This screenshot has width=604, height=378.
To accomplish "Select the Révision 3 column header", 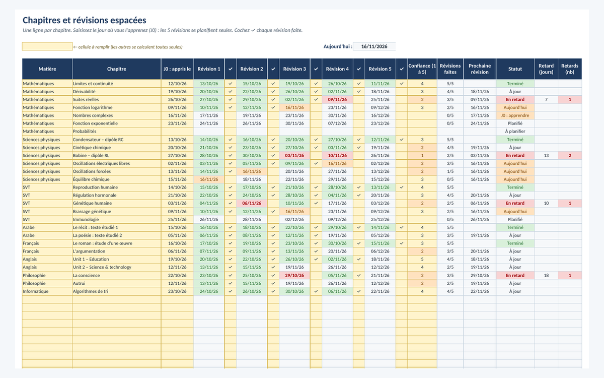I will pyautogui.click(x=294, y=69).
